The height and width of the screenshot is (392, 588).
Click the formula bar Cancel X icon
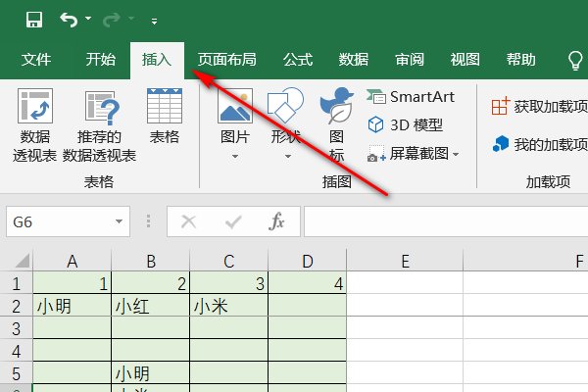tap(188, 221)
